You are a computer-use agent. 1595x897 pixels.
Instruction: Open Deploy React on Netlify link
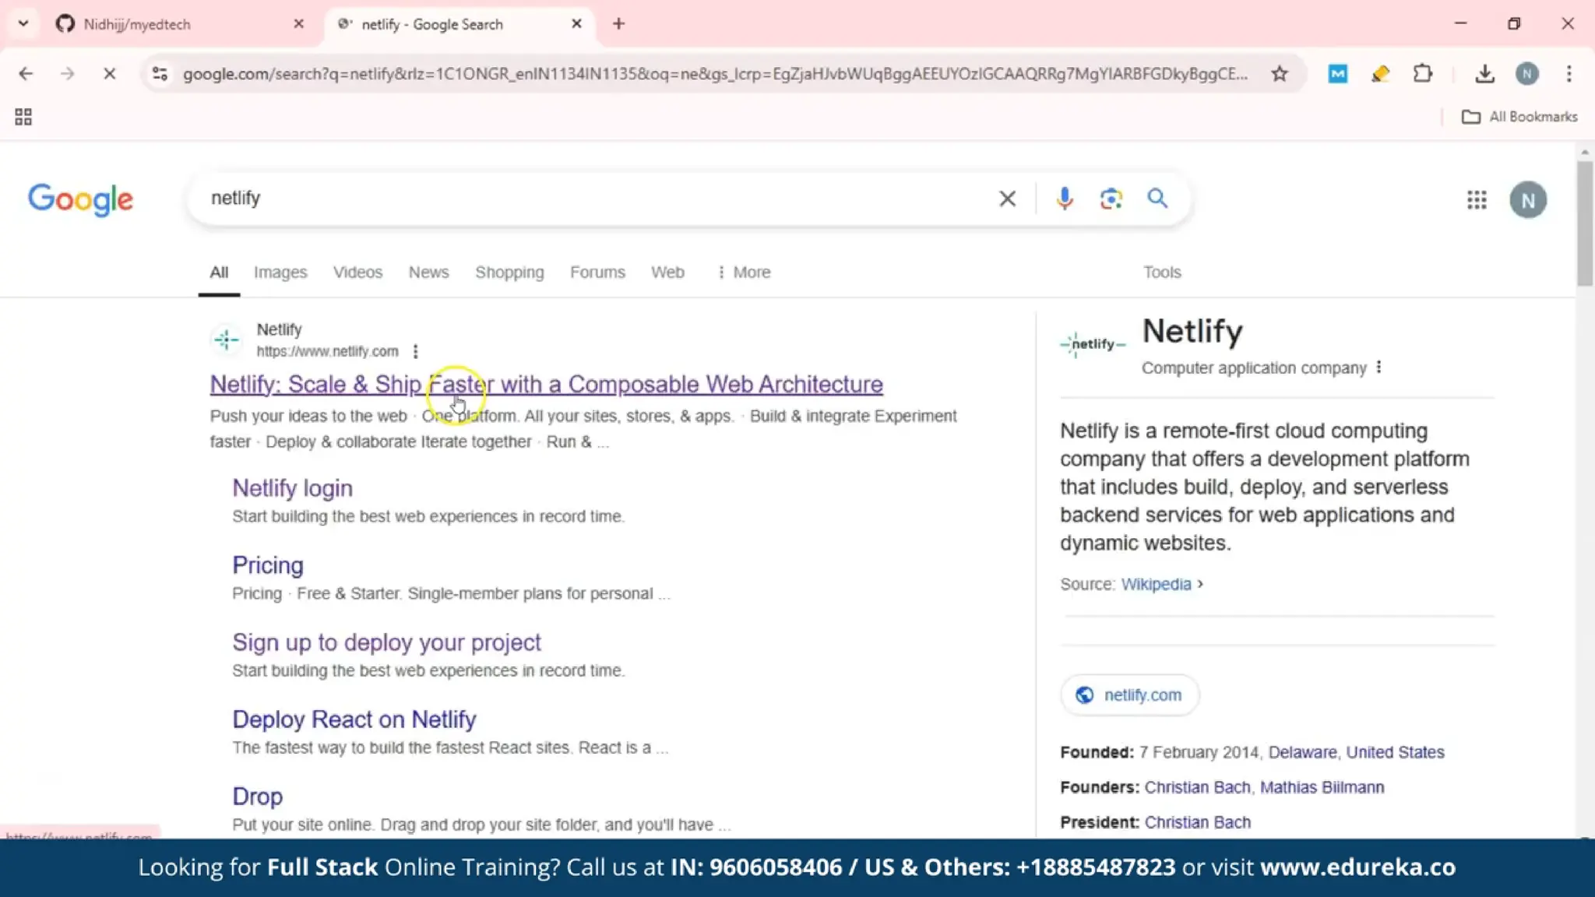354,719
